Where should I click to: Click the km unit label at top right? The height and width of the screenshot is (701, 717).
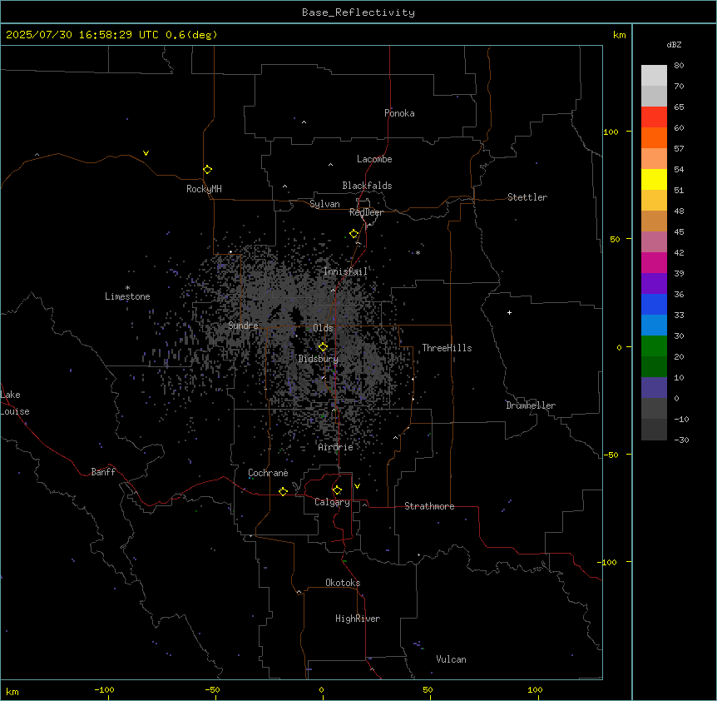click(619, 35)
